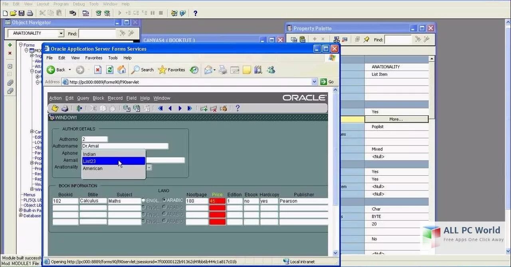The image size is (511, 267).
Task: Click the Go button next to address bar
Action: [x=327, y=82]
